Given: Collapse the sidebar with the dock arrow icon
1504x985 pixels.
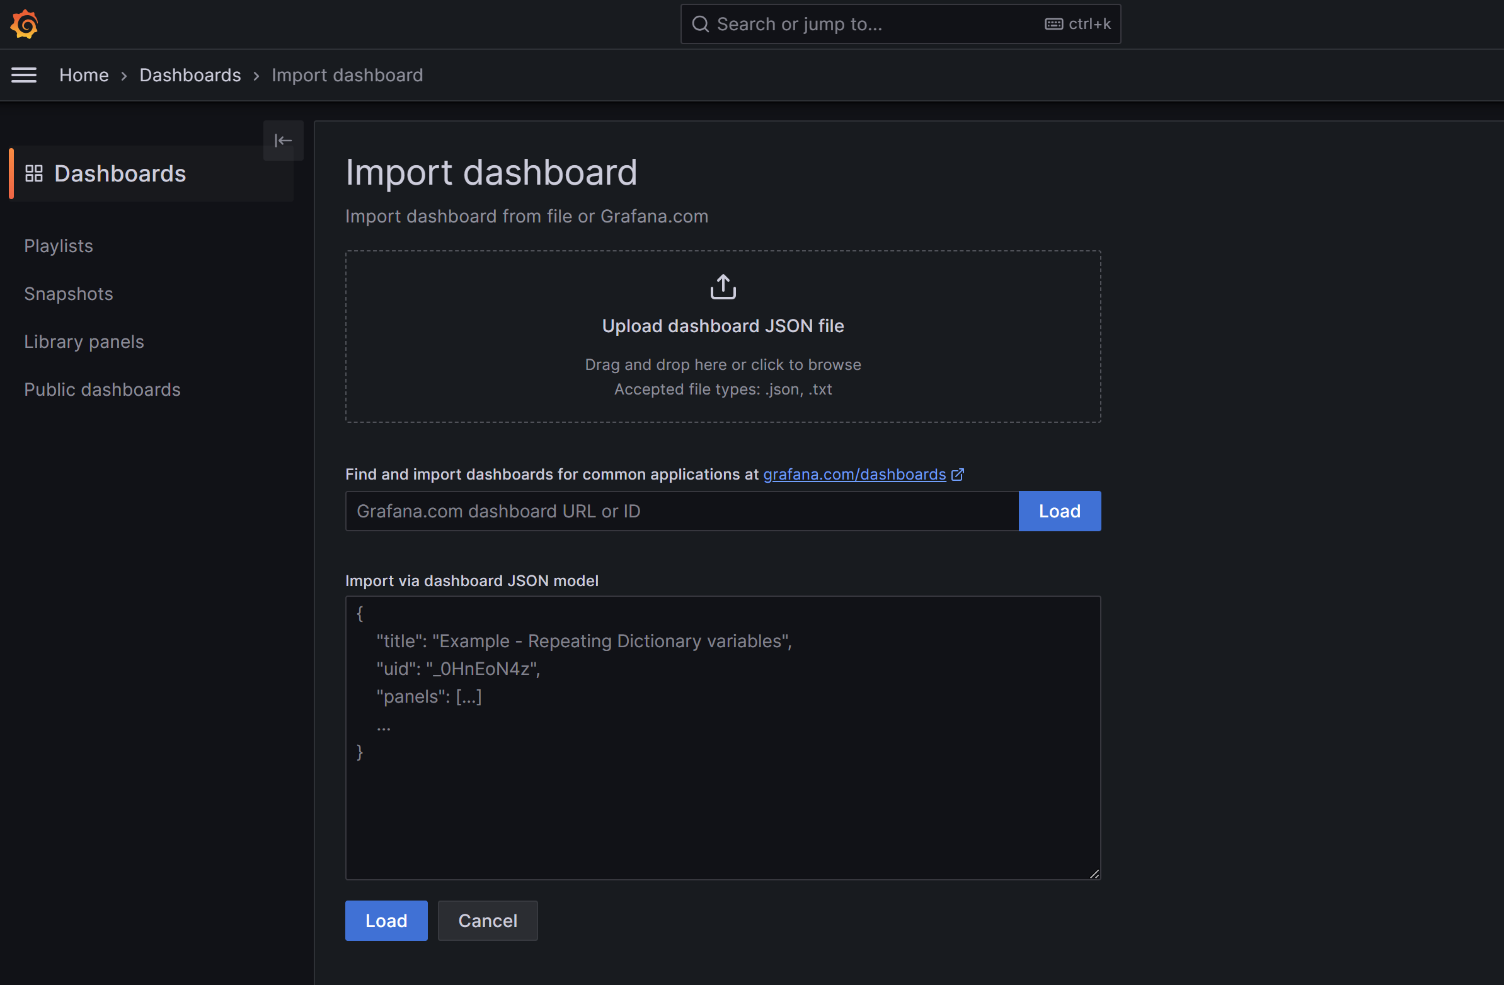Looking at the screenshot, I should [283, 141].
